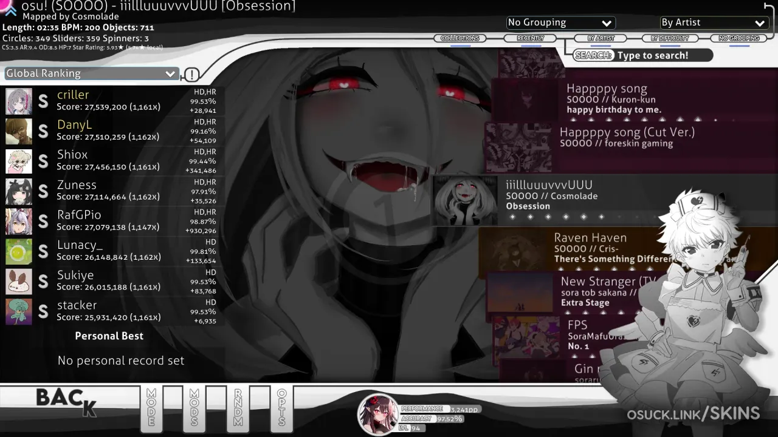Click "SOOOO // Cosmolade" artist line
The width and height of the screenshot is (778, 437).
point(552,196)
